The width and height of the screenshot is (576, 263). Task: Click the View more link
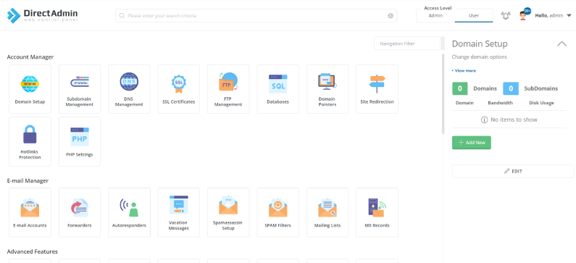[464, 70]
